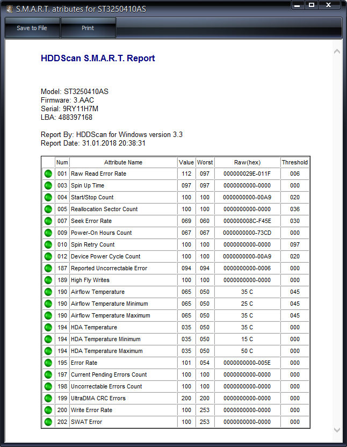
Task: Click the scroll down arrow of report
Action: [x=337, y=430]
